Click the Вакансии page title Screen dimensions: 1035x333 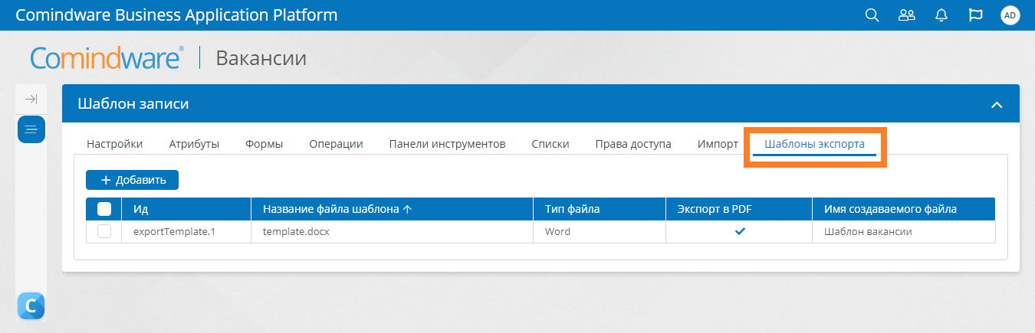[261, 58]
